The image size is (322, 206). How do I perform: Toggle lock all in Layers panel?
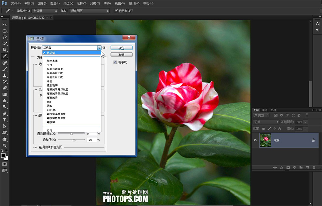coord(280,129)
